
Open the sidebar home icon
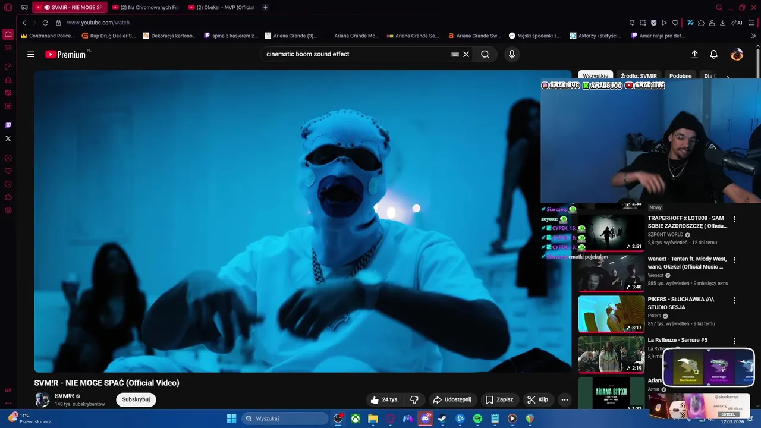click(8, 34)
